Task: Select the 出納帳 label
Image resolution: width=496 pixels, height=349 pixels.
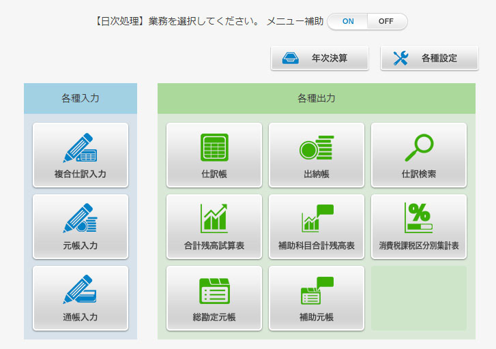Action: tap(317, 174)
